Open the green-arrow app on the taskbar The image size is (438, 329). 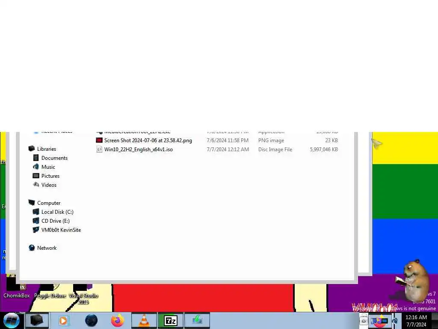[197, 320]
